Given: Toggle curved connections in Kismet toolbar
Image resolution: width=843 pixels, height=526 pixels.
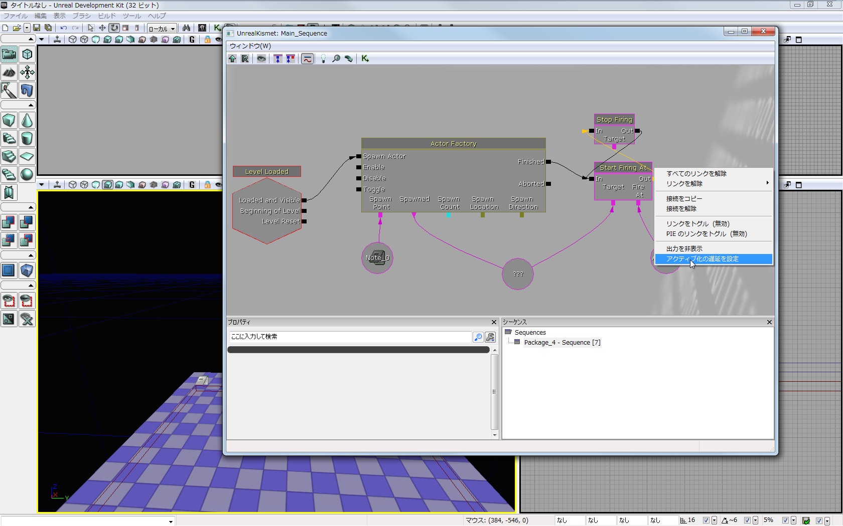Looking at the screenshot, I should (307, 59).
